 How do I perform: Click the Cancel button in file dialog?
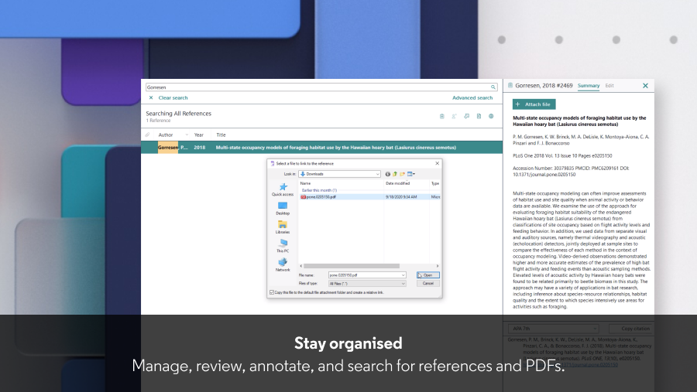pyautogui.click(x=428, y=283)
